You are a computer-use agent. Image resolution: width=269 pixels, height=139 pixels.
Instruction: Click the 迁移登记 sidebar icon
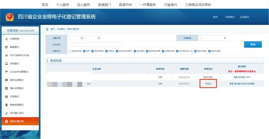6,96
